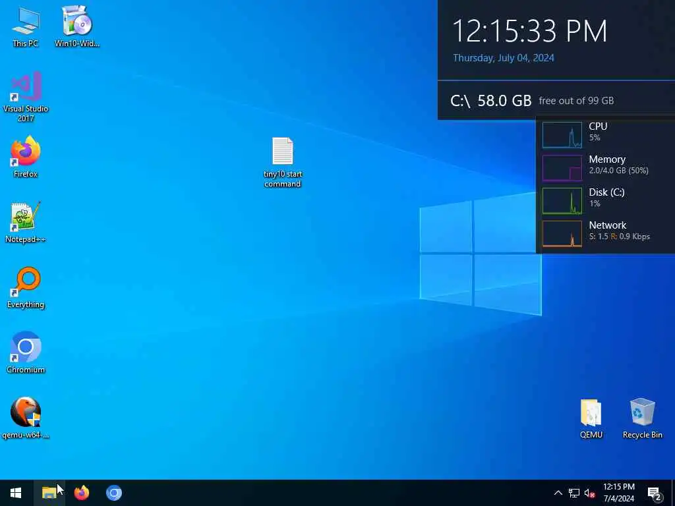Viewport: 675px width, 506px height.
Task: Open the Windows Start menu
Action: [16, 493]
